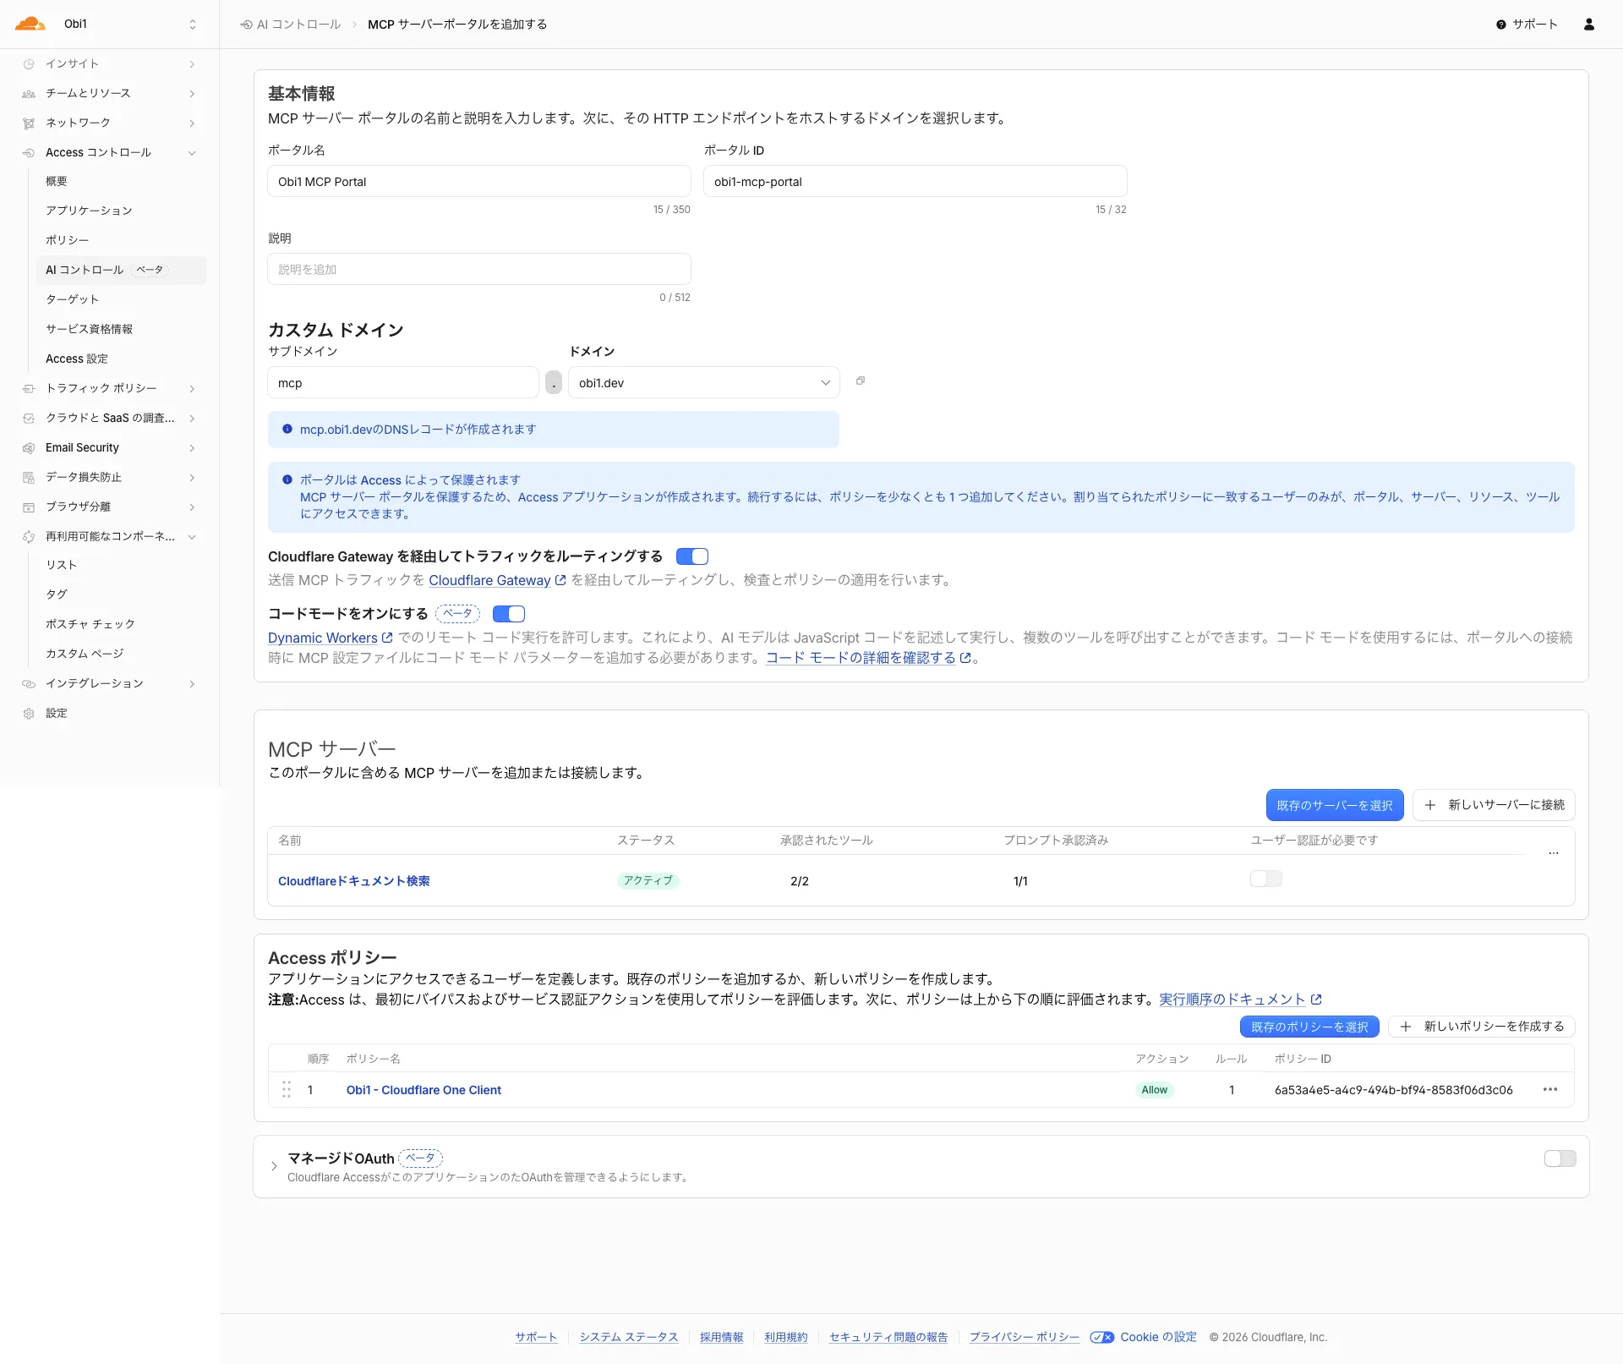Viewport: 1623px width, 1364px height.
Task: Open the 実行順序のドキュメント link
Action: point(1240,1000)
